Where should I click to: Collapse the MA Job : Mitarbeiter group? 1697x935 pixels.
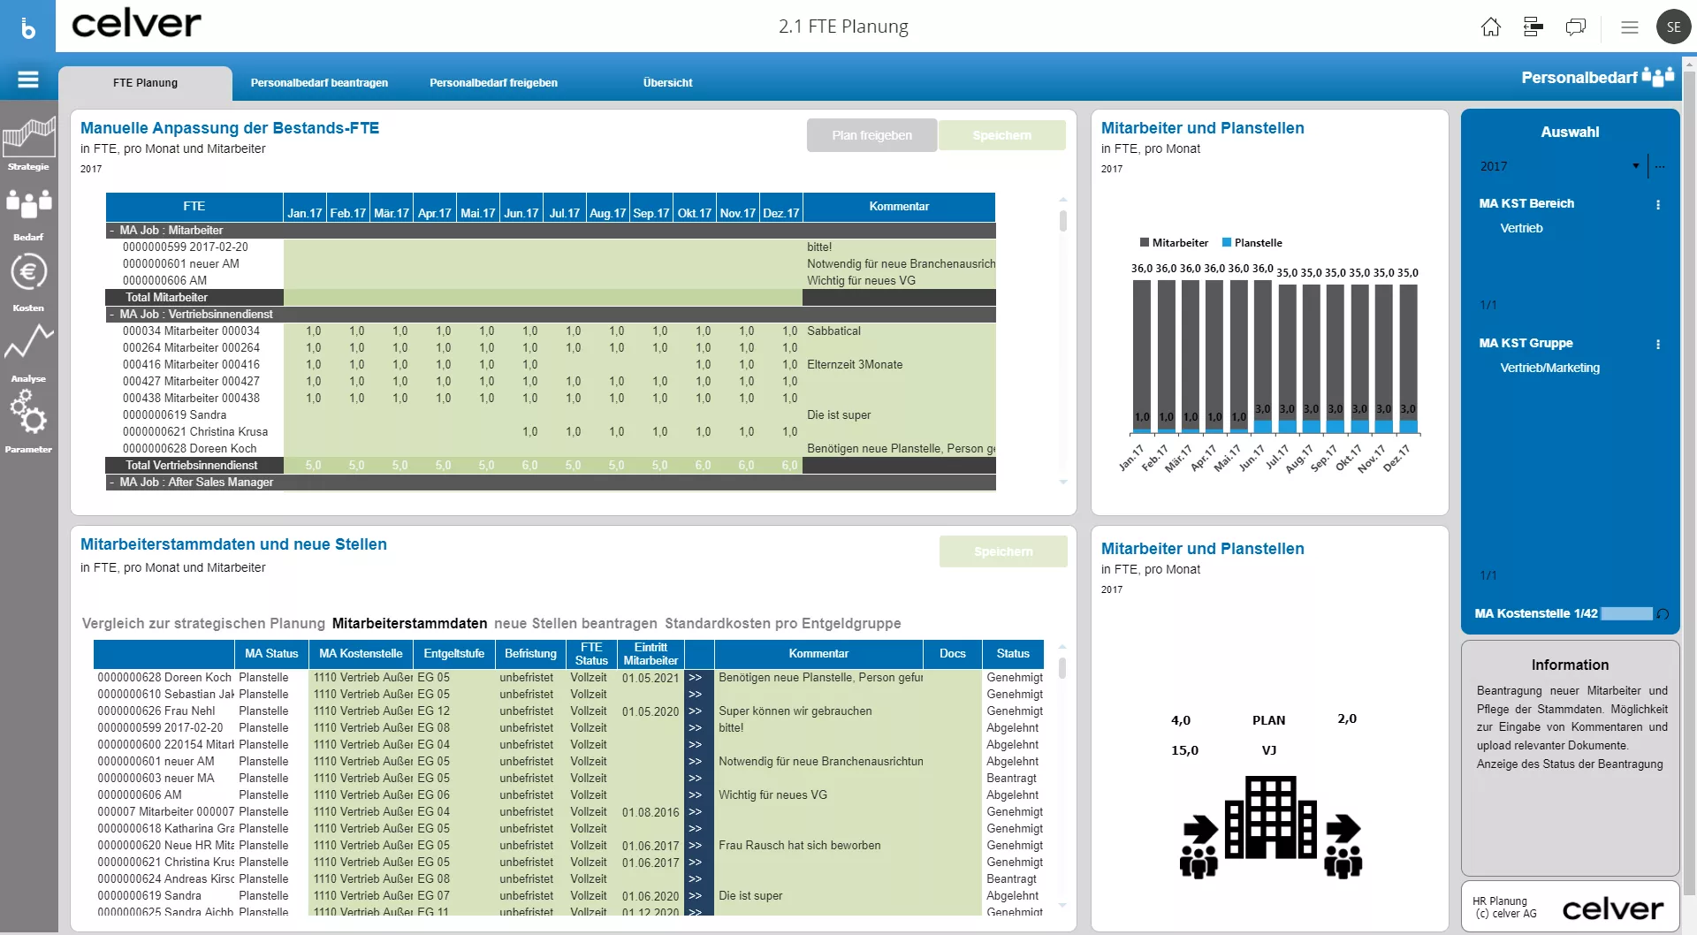pyautogui.click(x=111, y=231)
